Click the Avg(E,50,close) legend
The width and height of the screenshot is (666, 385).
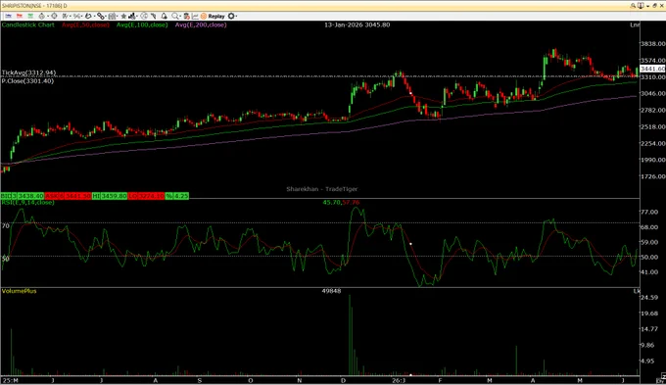pos(85,24)
